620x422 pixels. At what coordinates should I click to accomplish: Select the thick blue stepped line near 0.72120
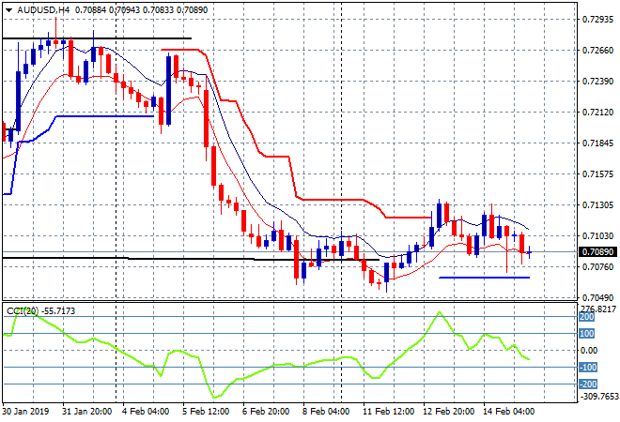tap(103, 116)
